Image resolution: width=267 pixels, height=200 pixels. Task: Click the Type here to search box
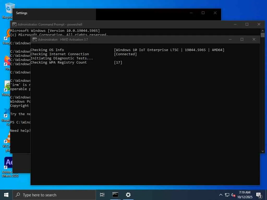54,195
